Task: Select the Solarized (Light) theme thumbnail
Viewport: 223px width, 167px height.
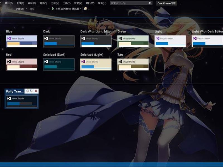Action: coord(96,65)
